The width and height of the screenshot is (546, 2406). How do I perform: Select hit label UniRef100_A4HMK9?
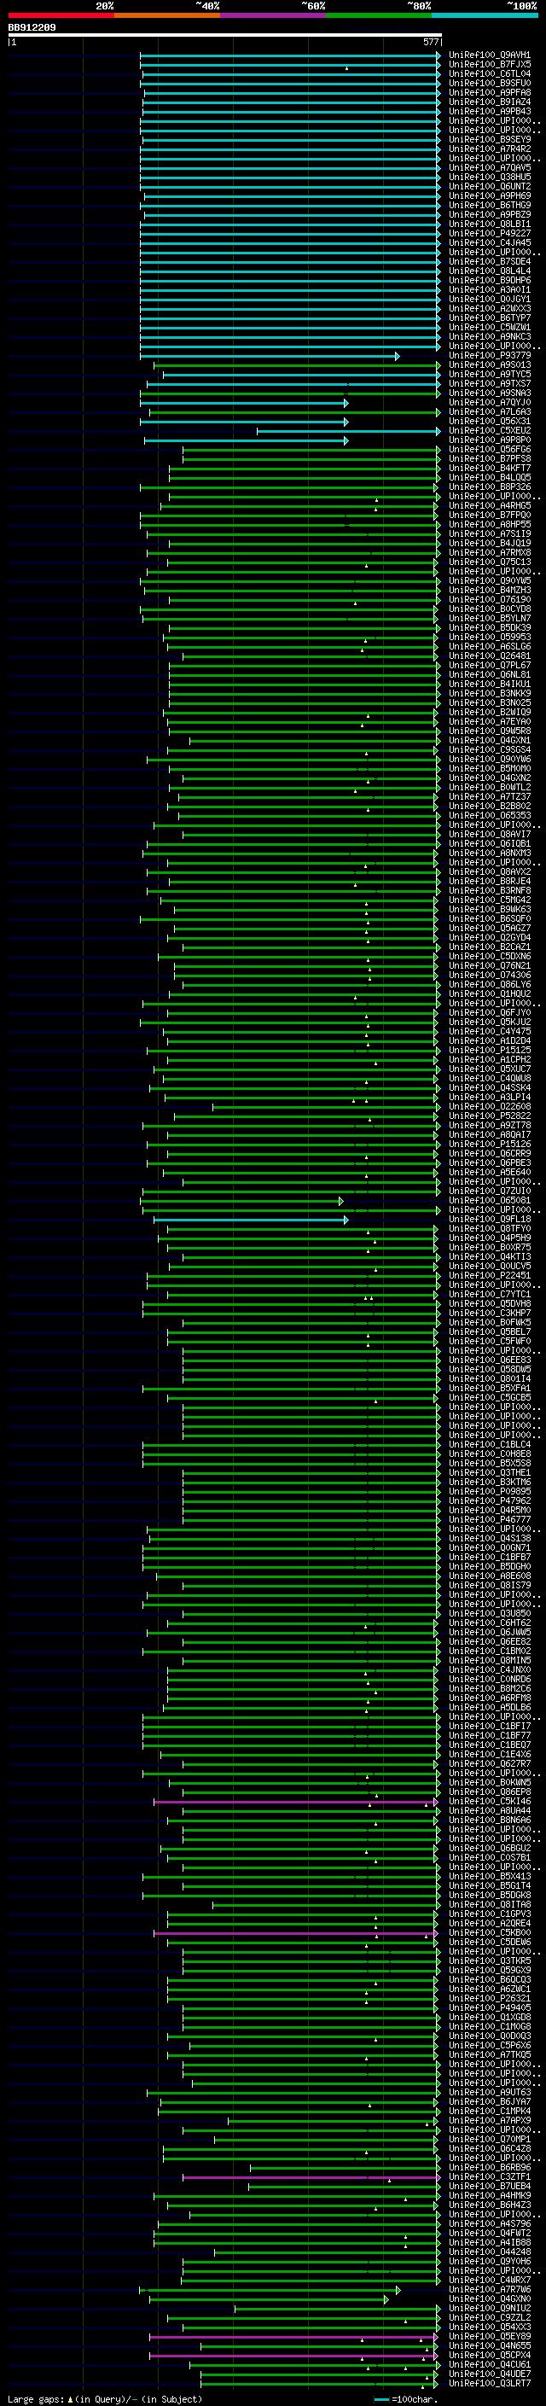[x=490, y=2196]
